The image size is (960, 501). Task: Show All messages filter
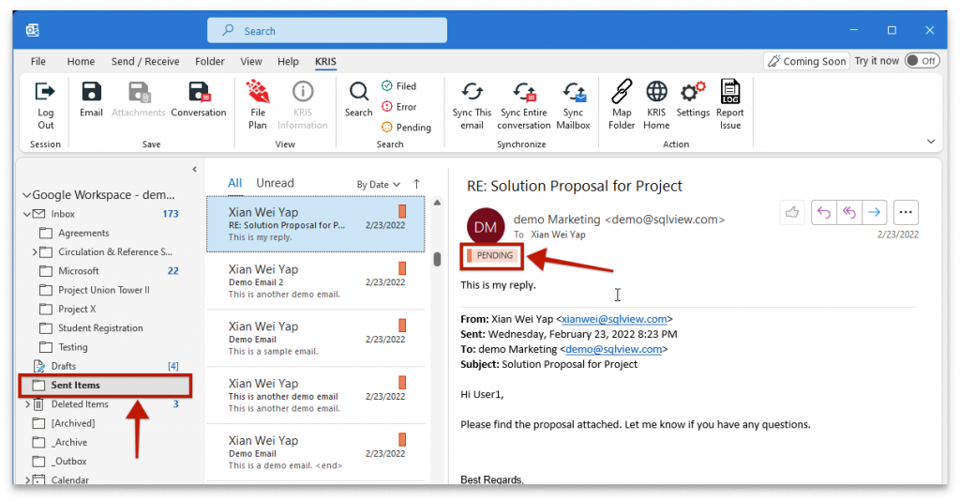tap(235, 183)
